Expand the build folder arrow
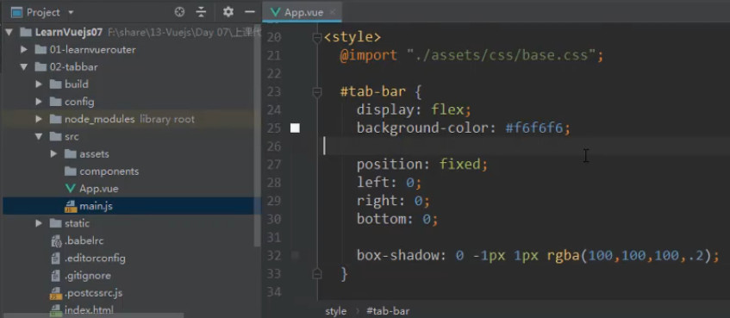 tap(39, 84)
